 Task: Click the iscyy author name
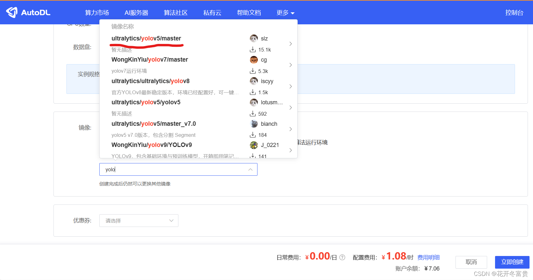pyautogui.click(x=267, y=81)
